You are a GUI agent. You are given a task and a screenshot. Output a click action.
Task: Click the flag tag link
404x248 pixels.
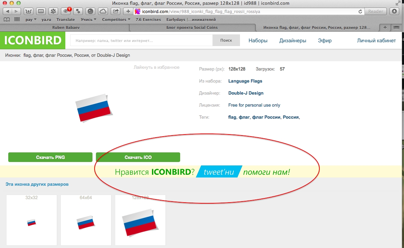click(x=232, y=117)
